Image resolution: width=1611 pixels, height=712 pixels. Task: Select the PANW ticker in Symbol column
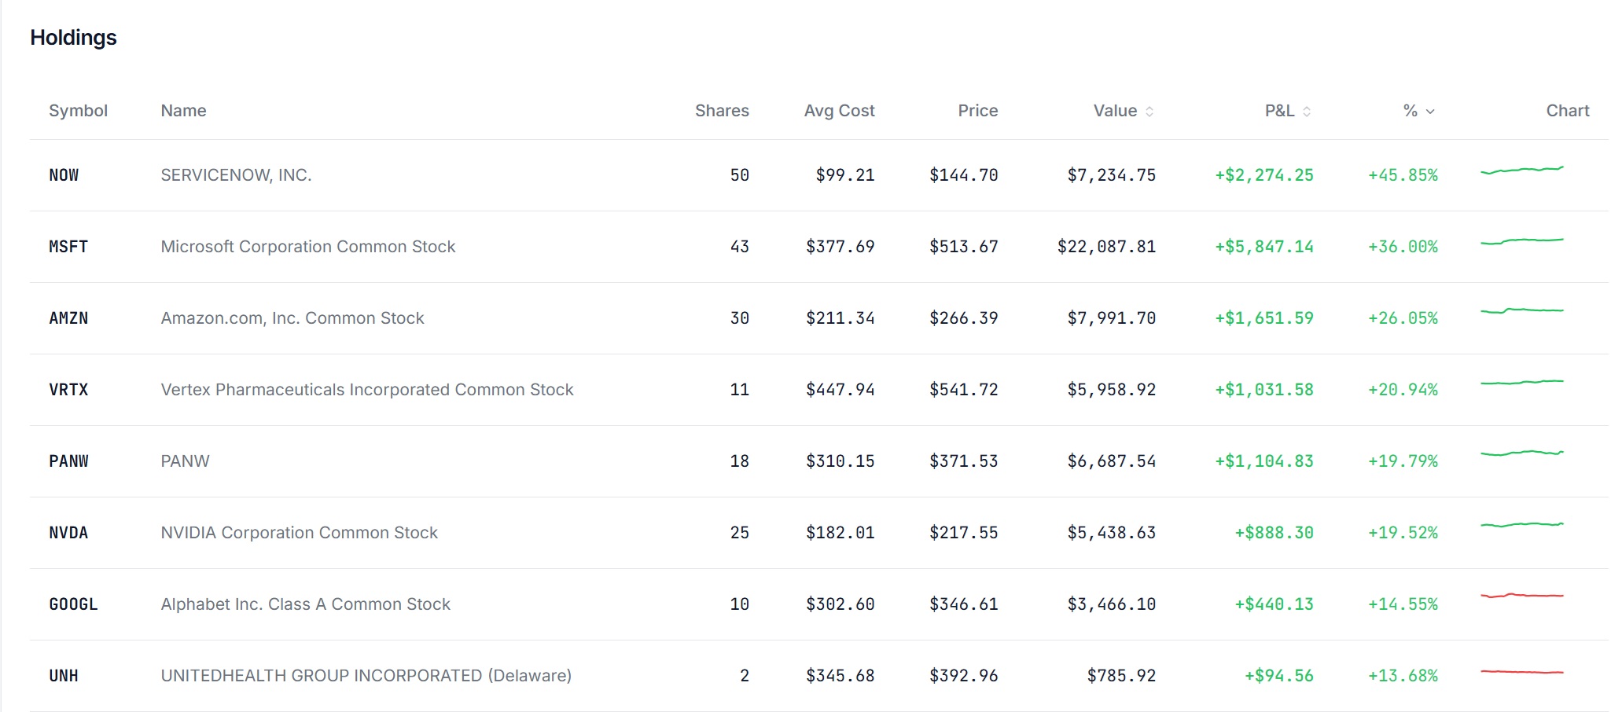click(68, 461)
